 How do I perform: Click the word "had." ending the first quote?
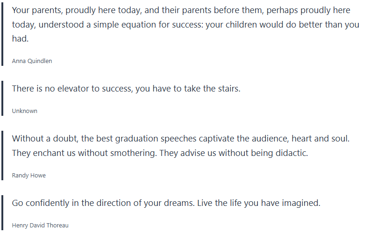point(21,39)
